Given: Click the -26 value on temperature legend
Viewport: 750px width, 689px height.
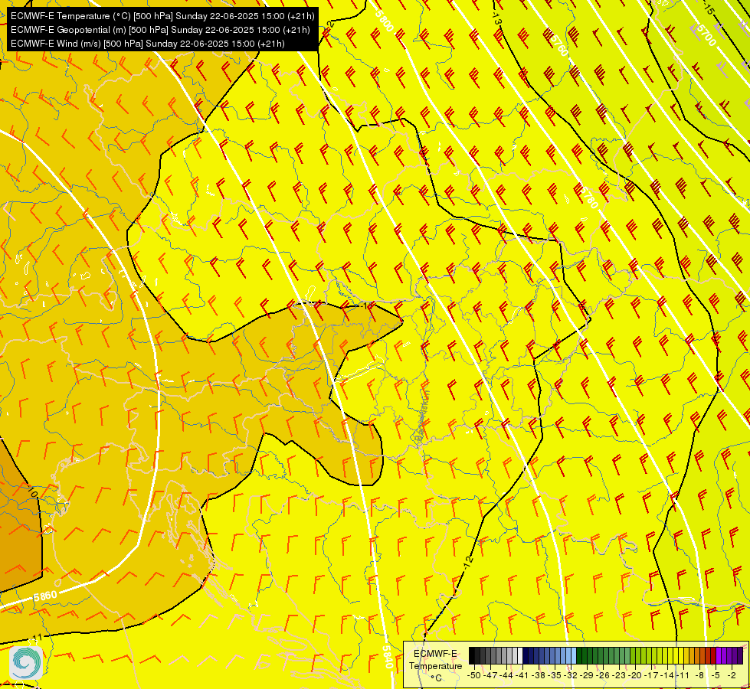Looking at the screenshot, I should click(603, 675).
